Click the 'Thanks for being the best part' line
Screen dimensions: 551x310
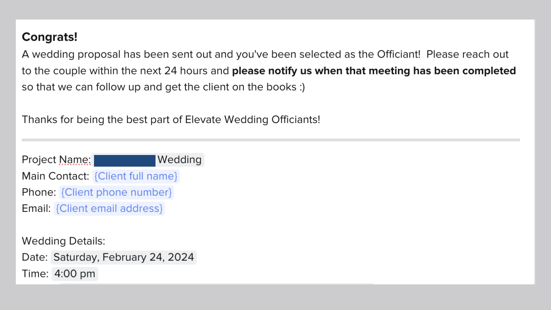point(171,120)
